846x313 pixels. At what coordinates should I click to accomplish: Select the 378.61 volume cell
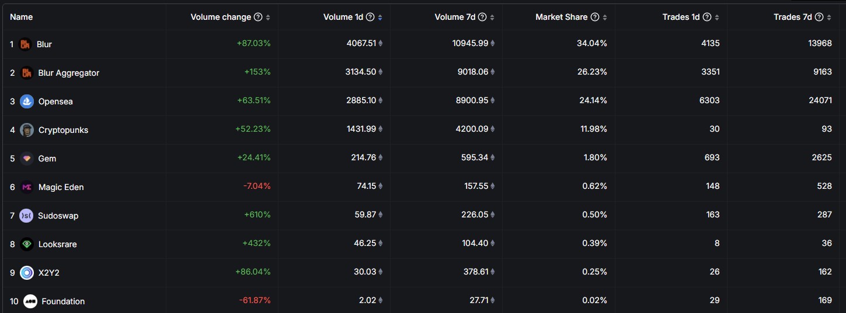(475, 272)
